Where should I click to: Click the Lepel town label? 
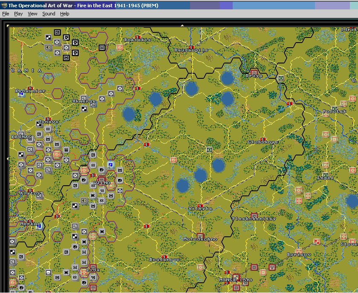click(x=325, y=178)
